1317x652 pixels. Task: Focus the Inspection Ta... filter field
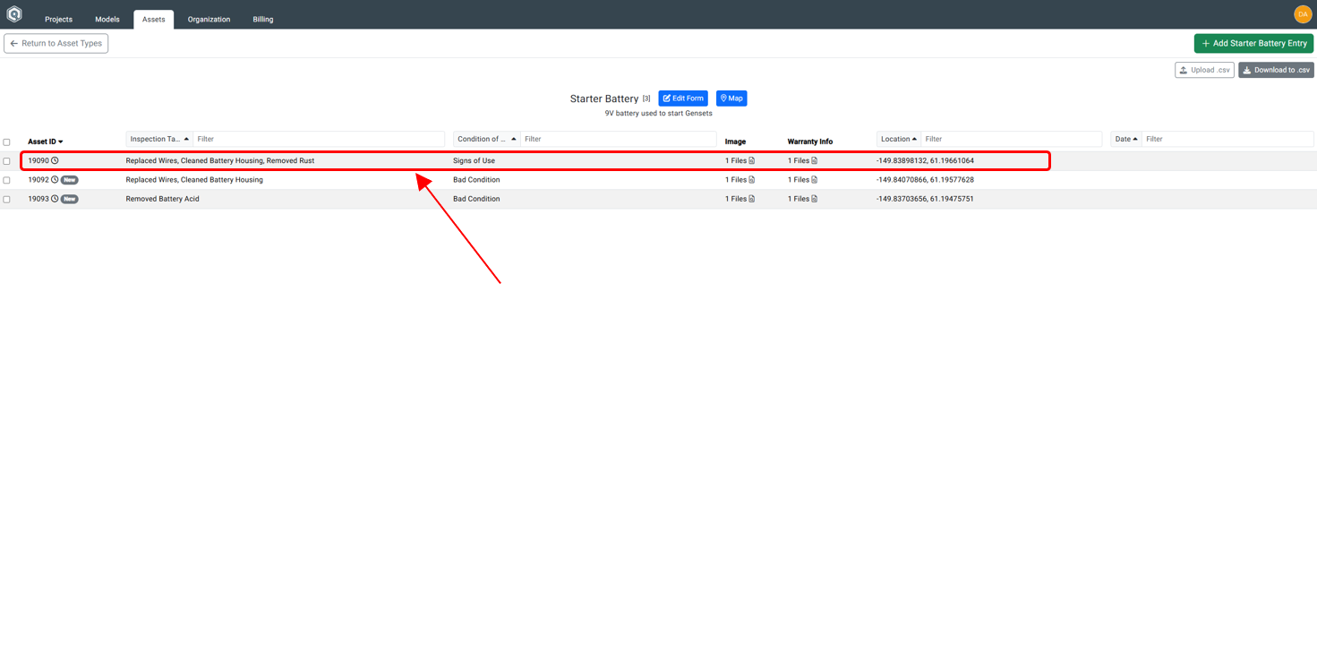[x=319, y=139]
